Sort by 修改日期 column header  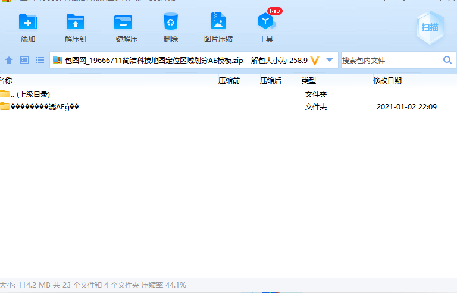(x=387, y=81)
